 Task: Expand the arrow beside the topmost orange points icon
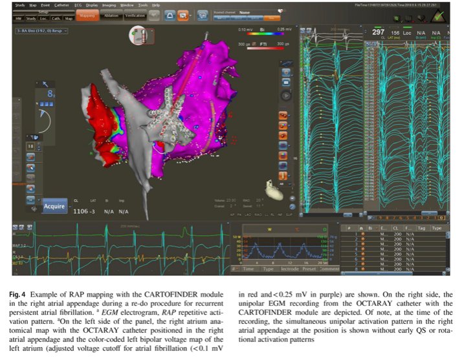click(290, 116)
